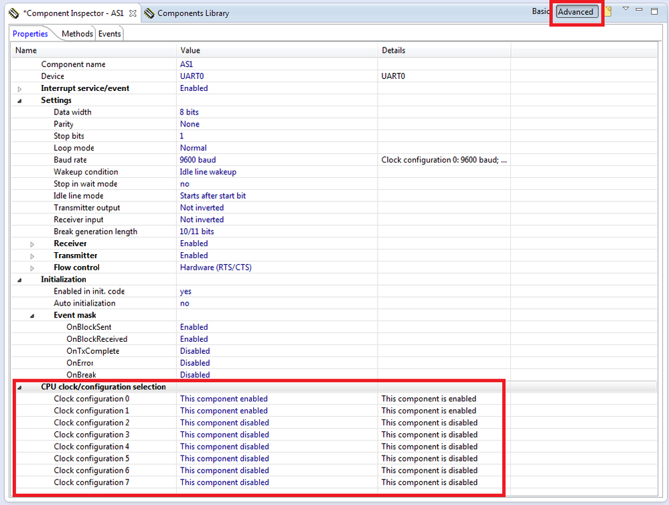Click the Name column header
This screenshot has width=669, height=505.
tap(94, 50)
